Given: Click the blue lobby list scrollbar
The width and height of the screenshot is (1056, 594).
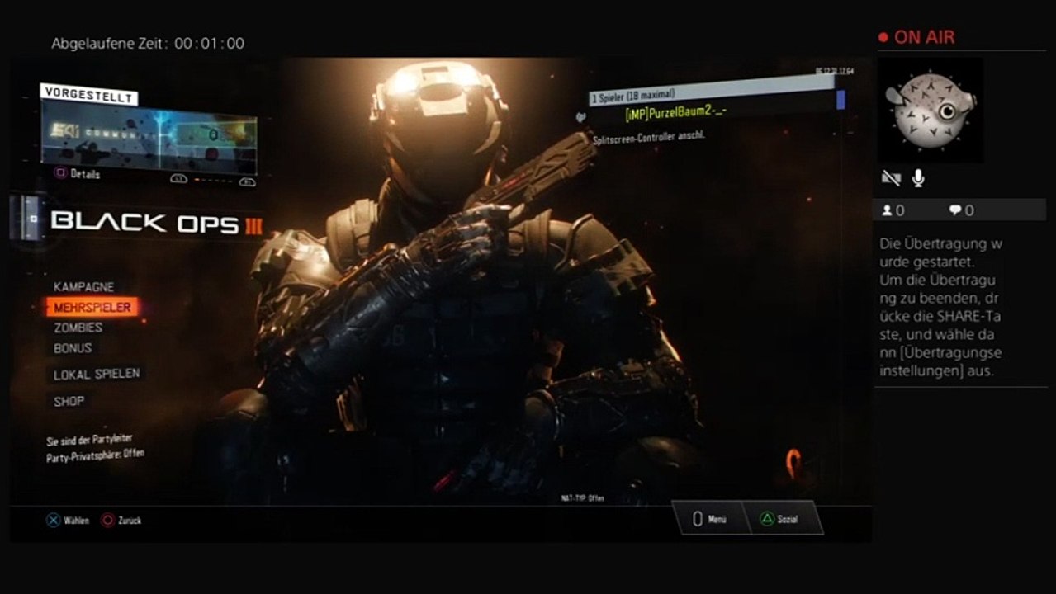Looking at the screenshot, I should [x=841, y=100].
